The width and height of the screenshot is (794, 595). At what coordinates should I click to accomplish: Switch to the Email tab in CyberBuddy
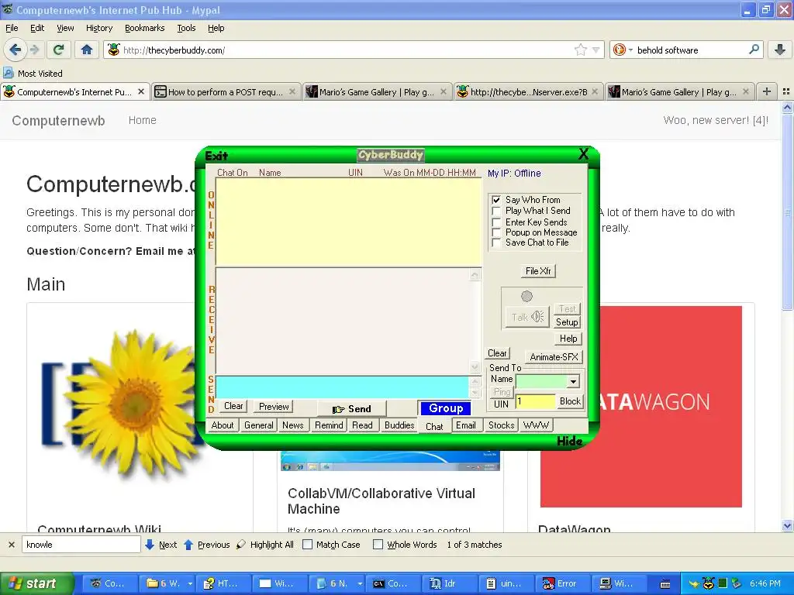pyautogui.click(x=465, y=425)
